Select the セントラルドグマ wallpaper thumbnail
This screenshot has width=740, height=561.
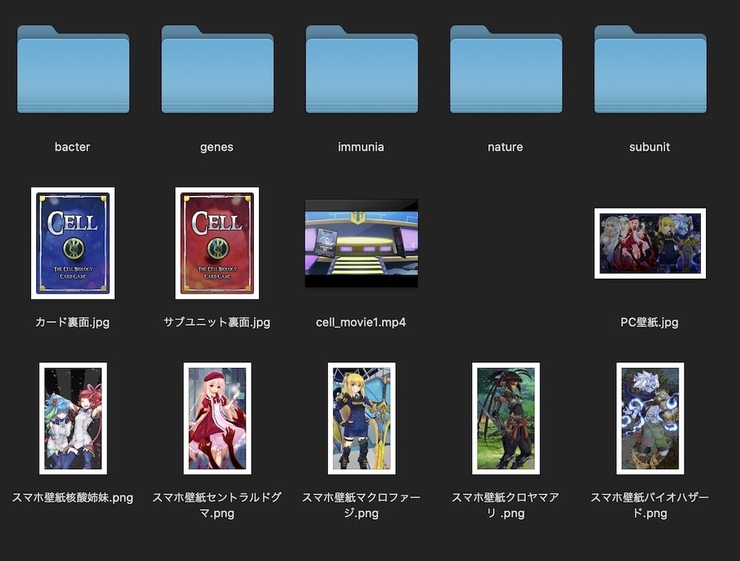pyautogui.click(x=218, y=418)
